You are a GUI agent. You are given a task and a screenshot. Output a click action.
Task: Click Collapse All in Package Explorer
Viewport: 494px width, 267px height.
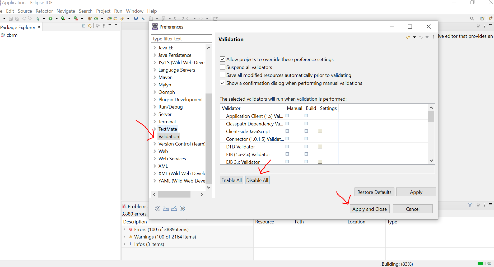tap(83, 26)
